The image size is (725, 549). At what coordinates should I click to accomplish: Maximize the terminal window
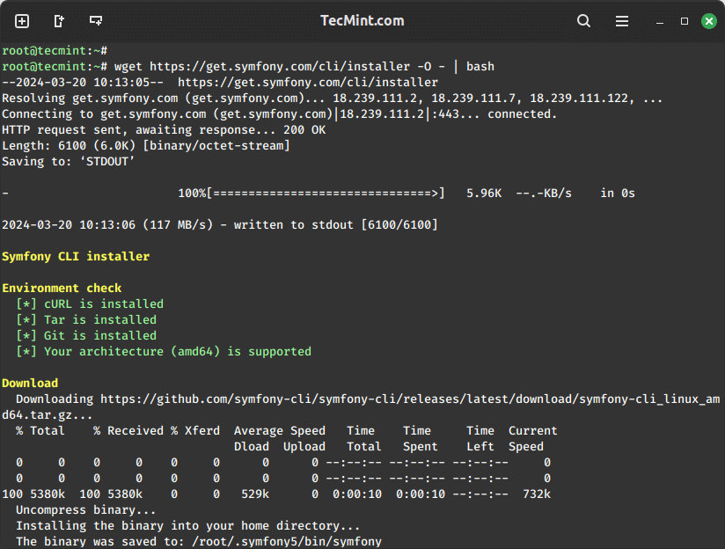click(685, 21)
